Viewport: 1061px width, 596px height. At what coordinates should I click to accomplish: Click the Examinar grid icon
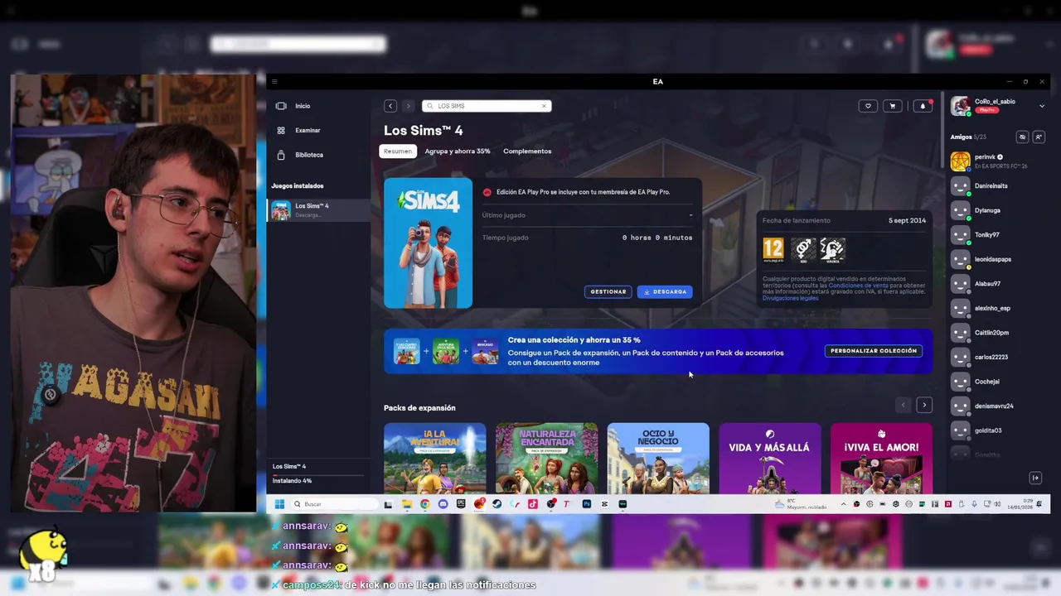281,130
